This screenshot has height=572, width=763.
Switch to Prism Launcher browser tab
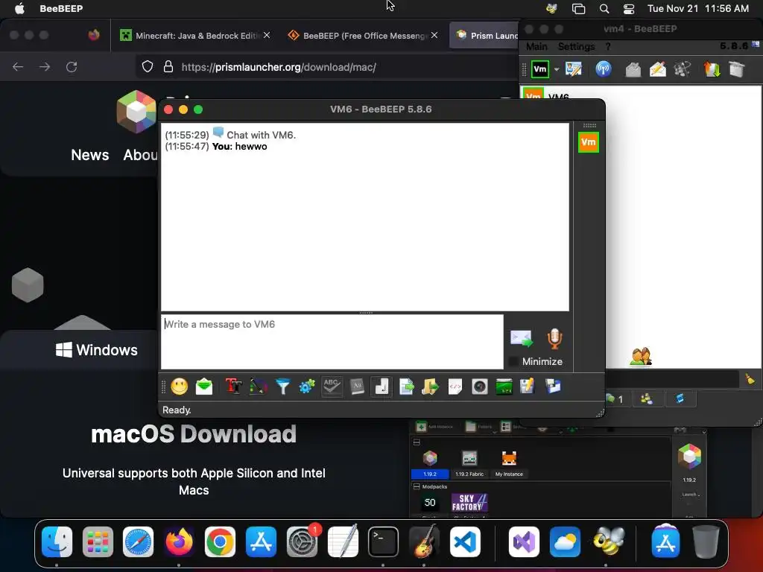tap(484, 36)
